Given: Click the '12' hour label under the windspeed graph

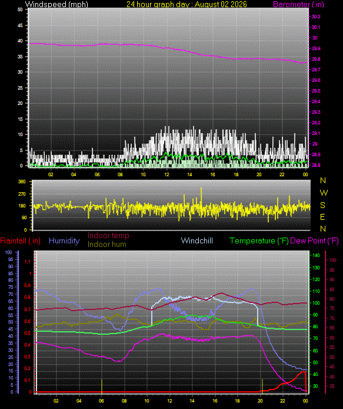Looking at the screenshot, I should pos(166,174).
